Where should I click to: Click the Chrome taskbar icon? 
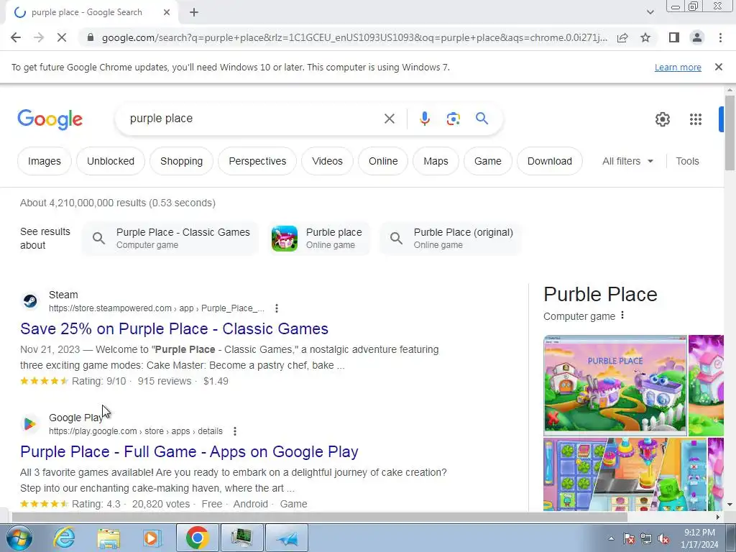coord(197,538)
